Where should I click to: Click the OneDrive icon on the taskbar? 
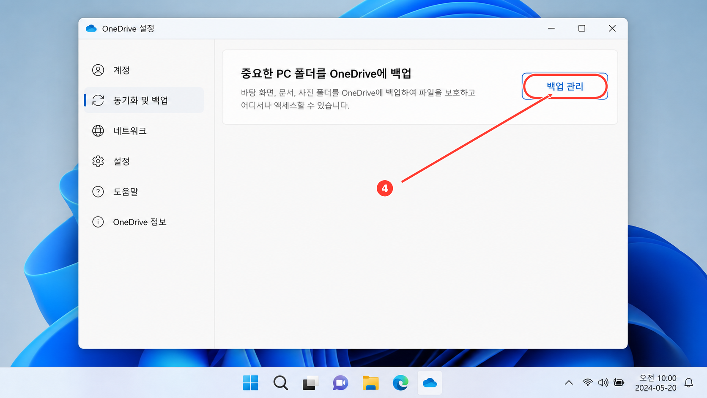click(x=430, y=383)
